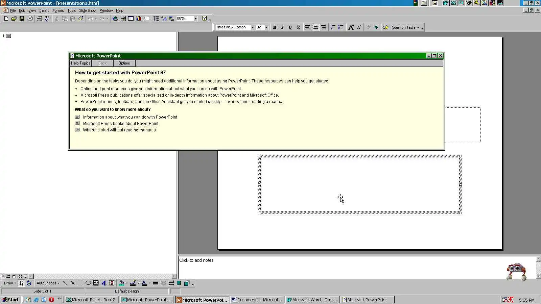Decrease the font size
The image size is (541, 304).
tap(359, 27)
